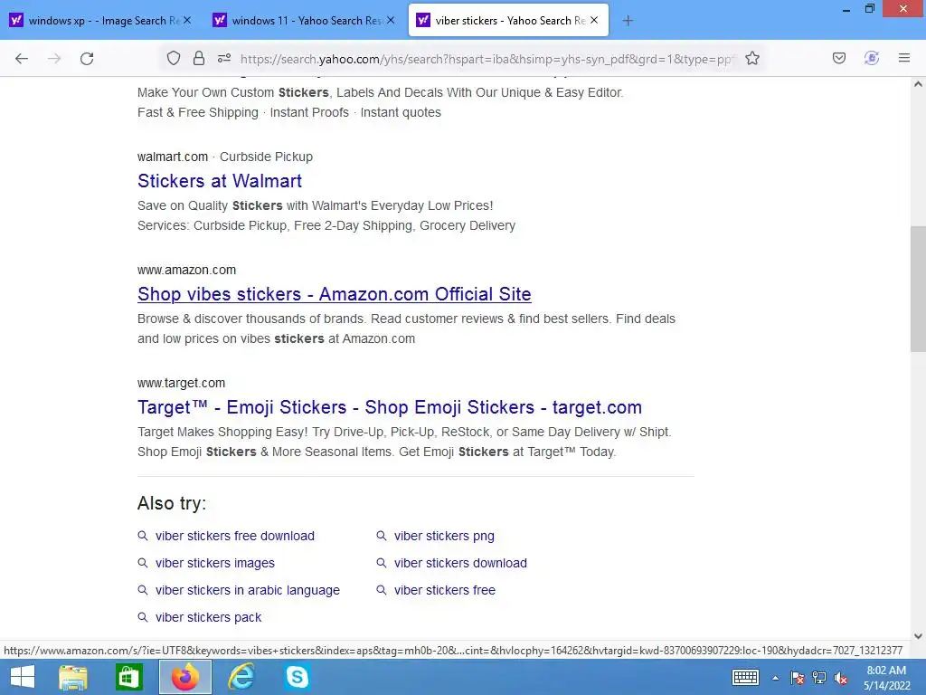Close the windows xp Image Search tab
Viewport: 926px width, 695px height.
(187, 20)
